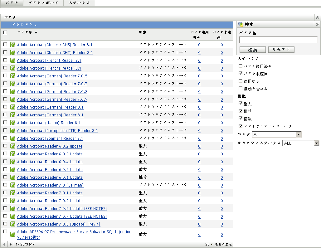Click the パッチ適用済み column header
The image size is (321, 248).
[x=199, y=34]
